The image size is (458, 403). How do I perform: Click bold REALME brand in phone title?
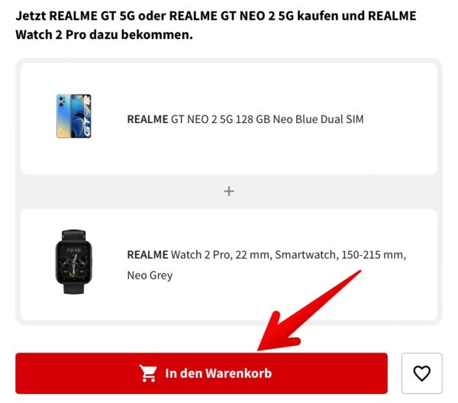(x=147, y=119)
